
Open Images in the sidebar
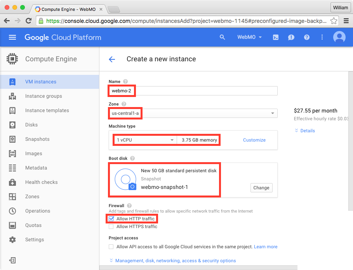point(50,154)
